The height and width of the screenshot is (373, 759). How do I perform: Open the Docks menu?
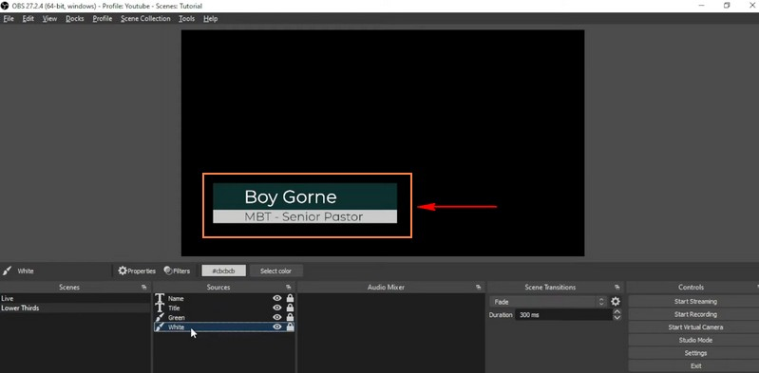click(74, 19)
